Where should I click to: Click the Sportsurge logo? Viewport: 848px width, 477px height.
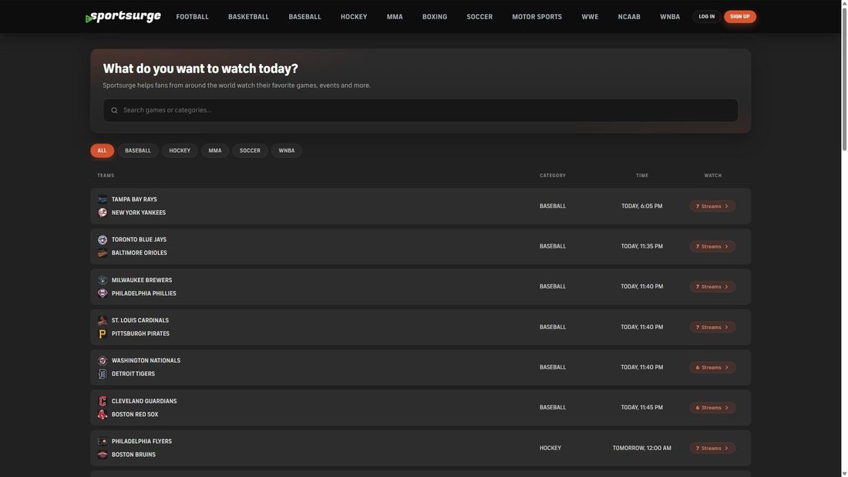123,17
